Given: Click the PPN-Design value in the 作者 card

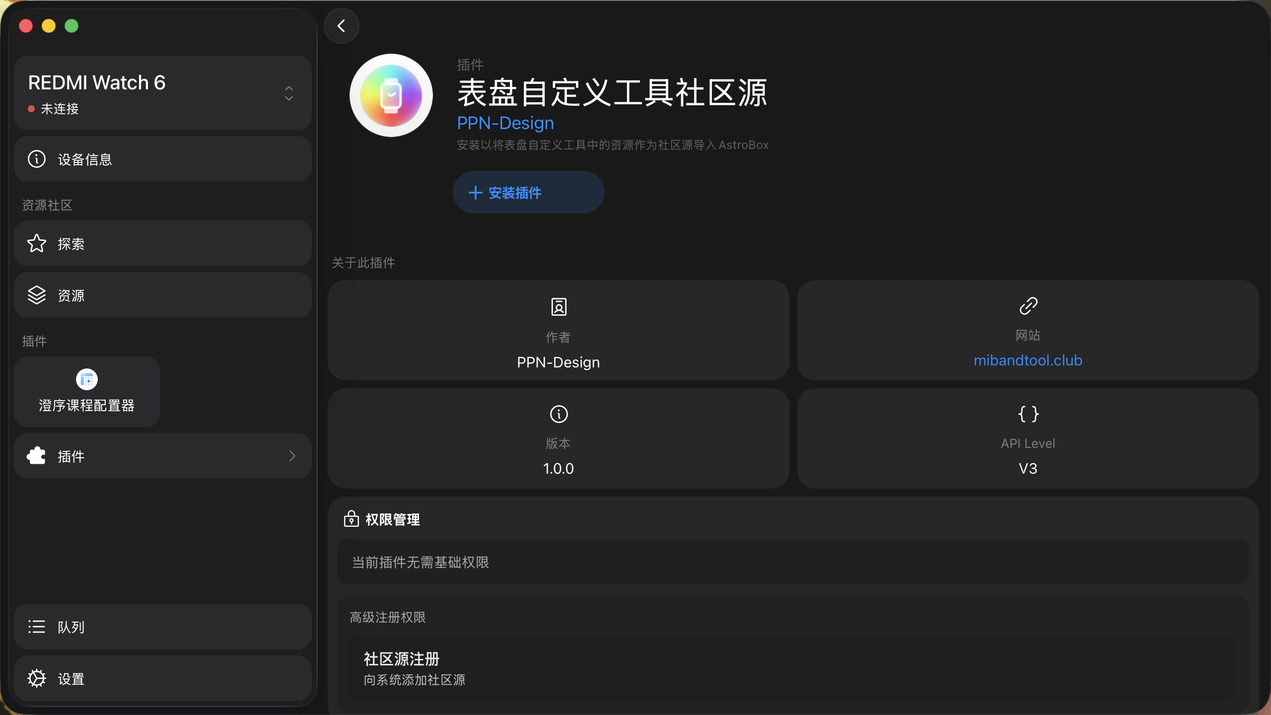Looking at the screenshot, I should [559, 362].
